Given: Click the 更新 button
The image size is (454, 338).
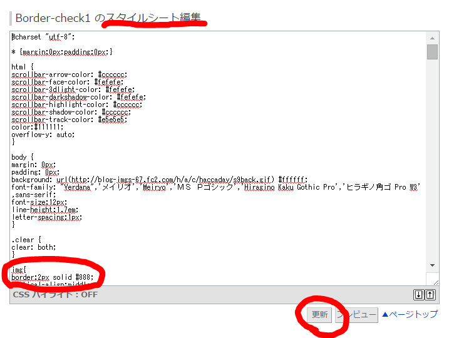Looking at the screenshot, I should pyautogui.click(x=319, y=315).
